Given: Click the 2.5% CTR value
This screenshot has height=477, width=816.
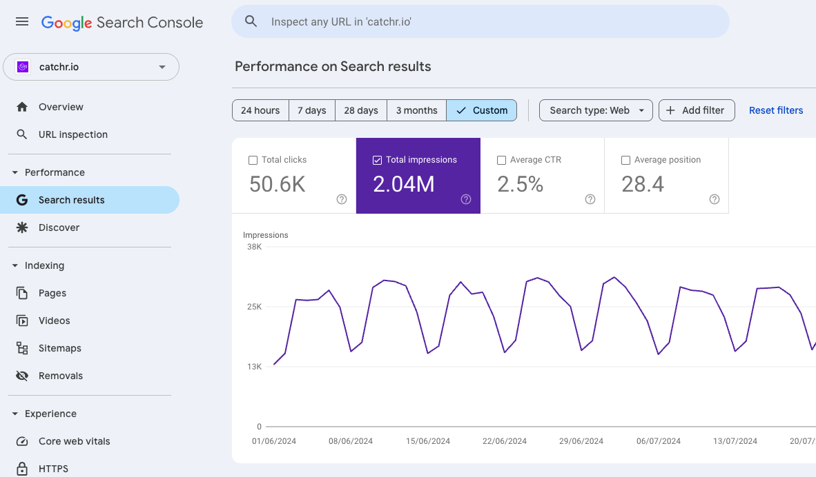Looking at the screenshot, I should pos(520,184).
